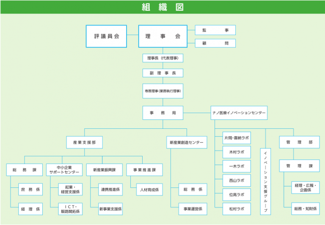Click the 組織図 title heading

(x=162, y=7)
